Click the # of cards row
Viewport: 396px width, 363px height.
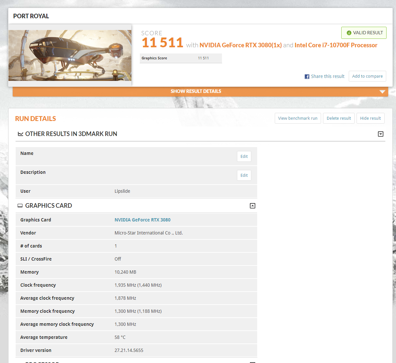click(136, 246)
